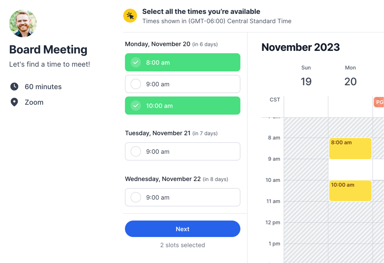This screenshot has width=384, height=263.
Task: Select Tuesday's 9:00 am time slot
Action: pyautogui.click(x=182, y=152)
